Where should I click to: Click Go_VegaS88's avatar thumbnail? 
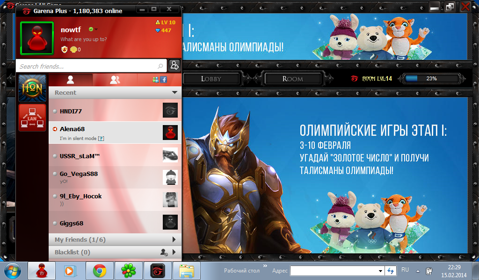coord(170,177)
